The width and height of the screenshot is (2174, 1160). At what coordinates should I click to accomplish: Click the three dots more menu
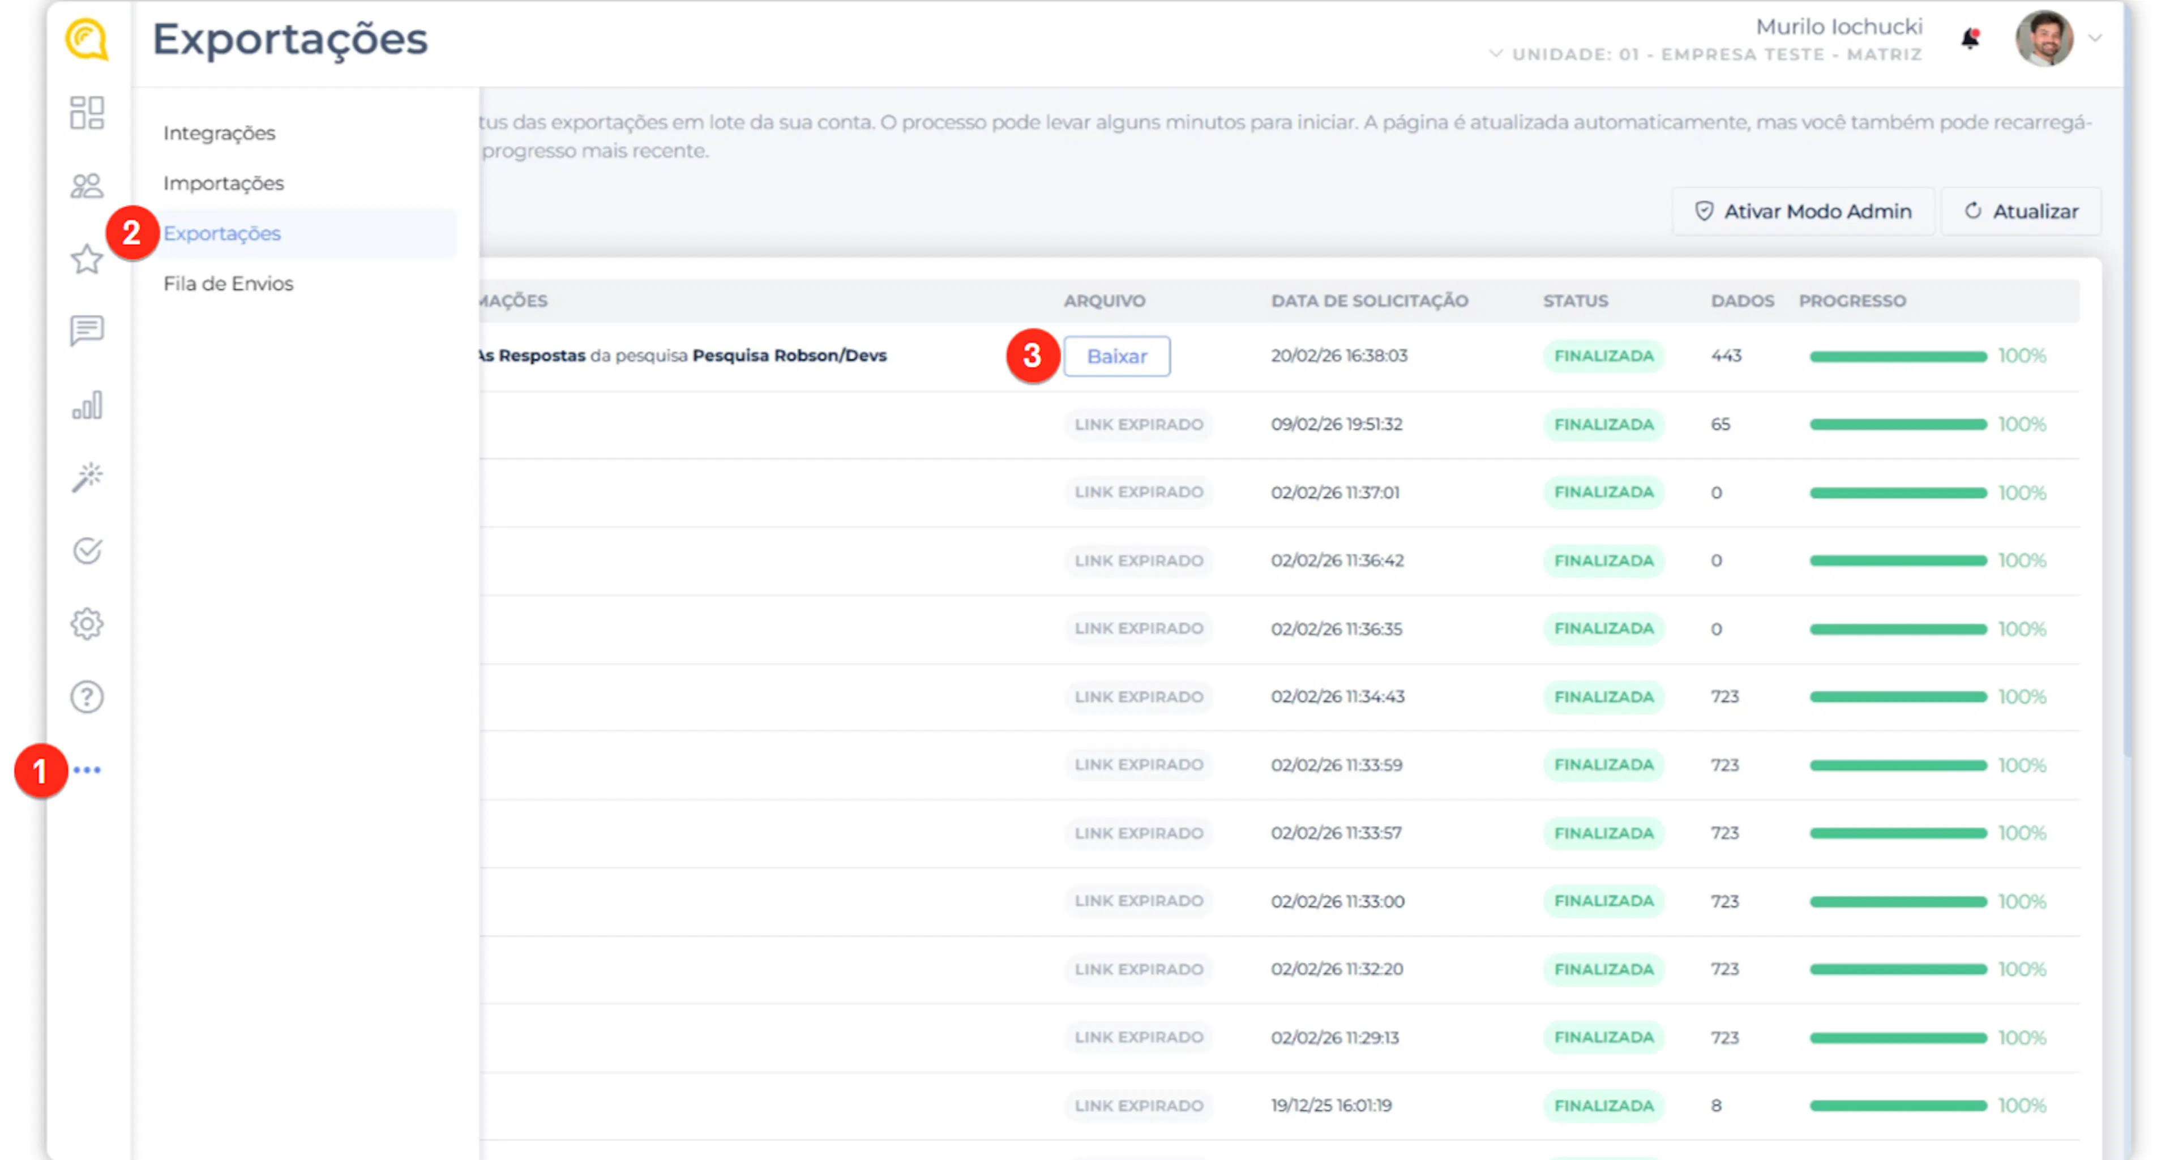pos(87,769)
